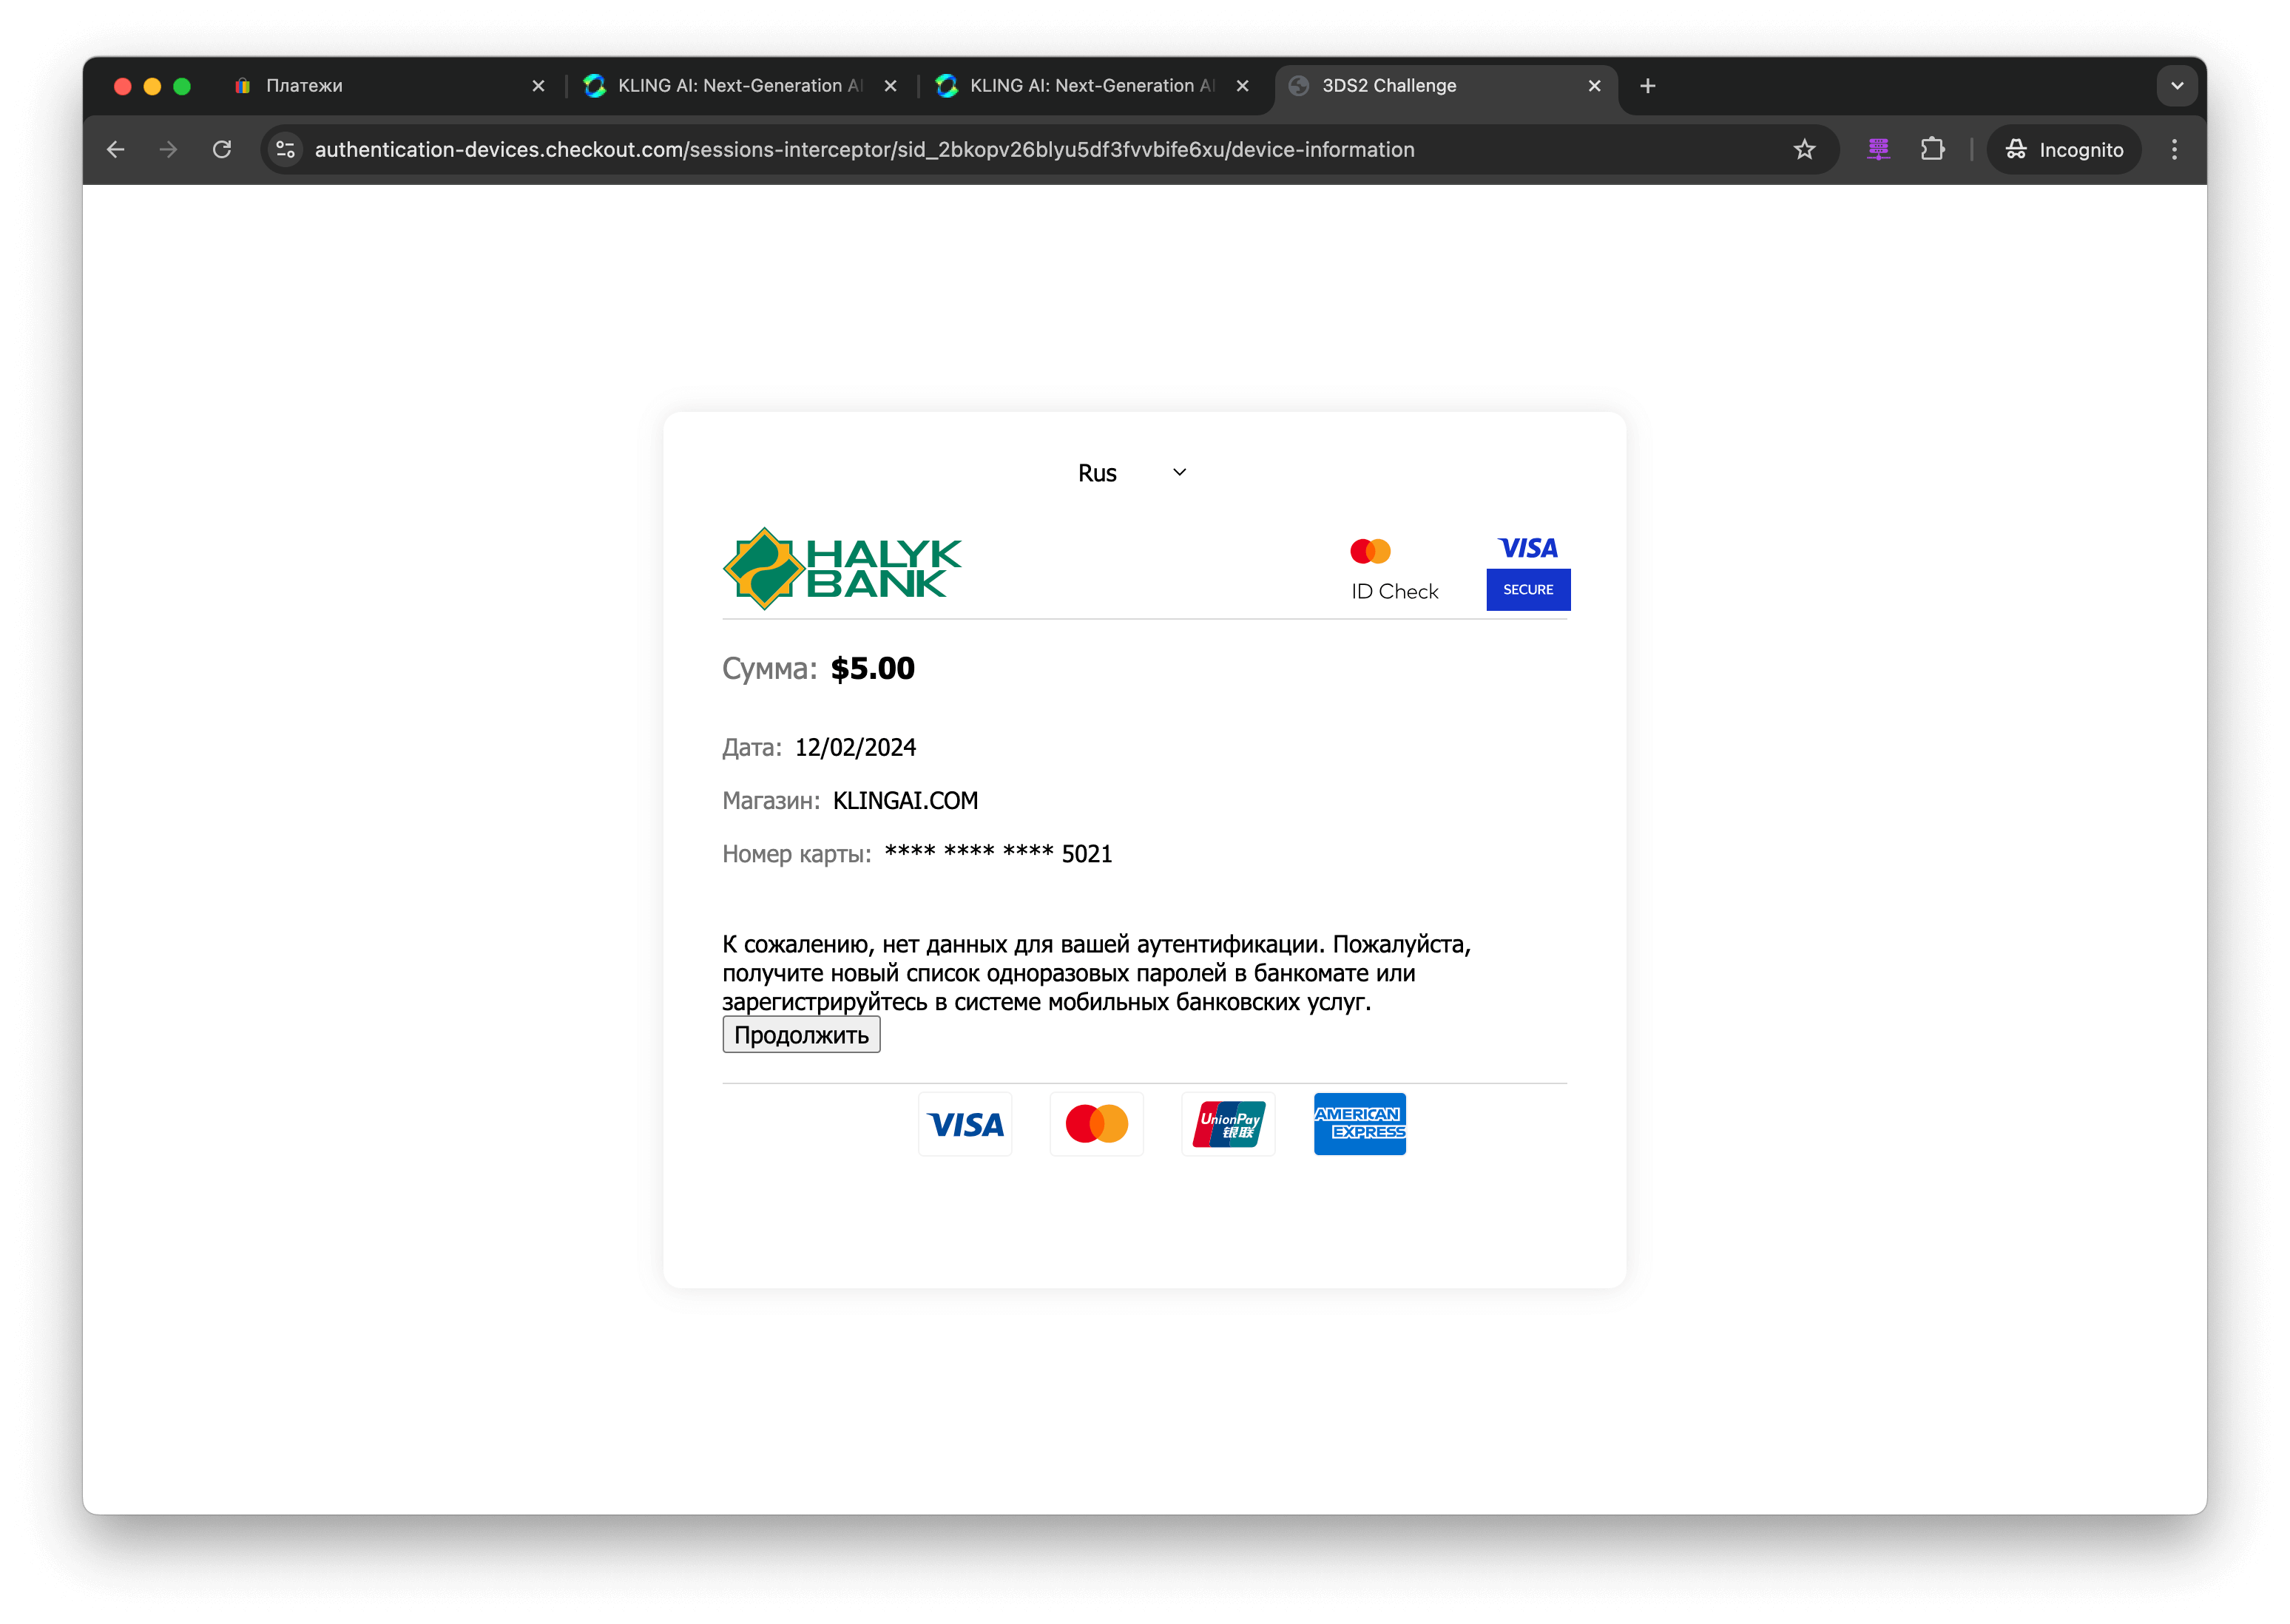This screenshot has height=1624, width=2290.
Task: Close the second KLING AI tab
Action: [x=1242, y=86]
